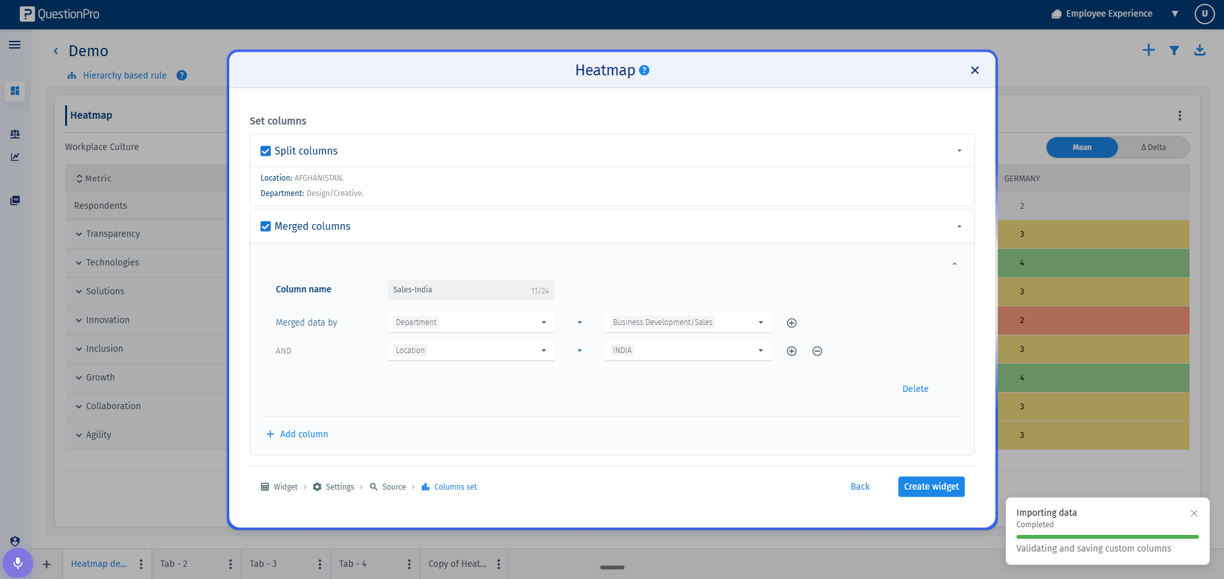Switch to Tab - 2
The height and width of the screenshot is (579, 1224).
point(174,564)
